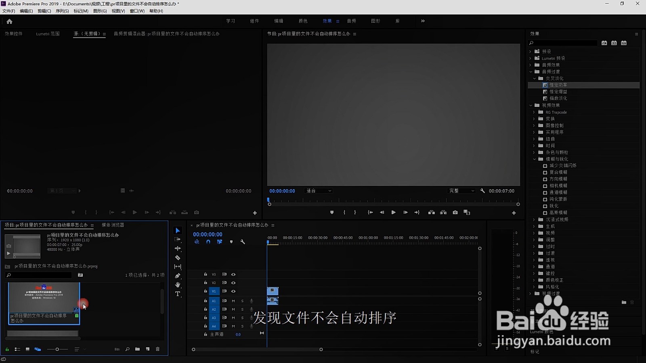The height and width of the screenshot is (363, 646).
Task: Select the Type tool
Action: [x=178, y=294]
